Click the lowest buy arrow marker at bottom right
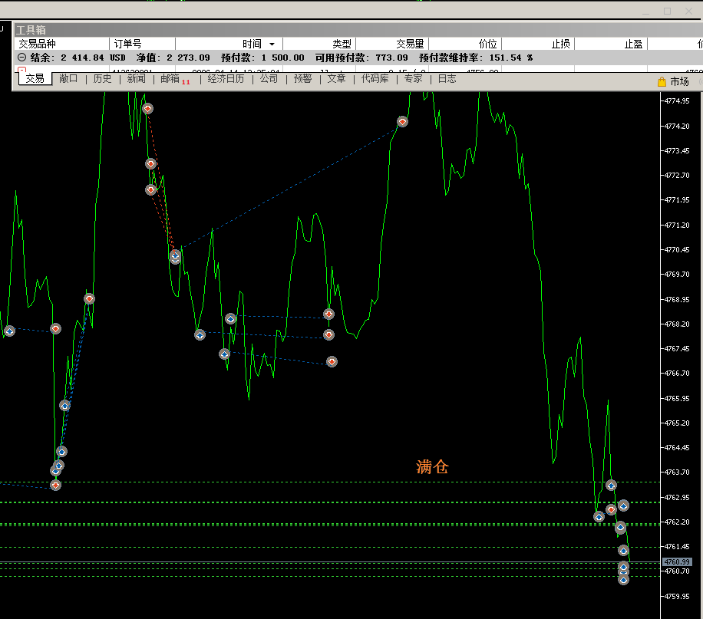 pos(623,579)
